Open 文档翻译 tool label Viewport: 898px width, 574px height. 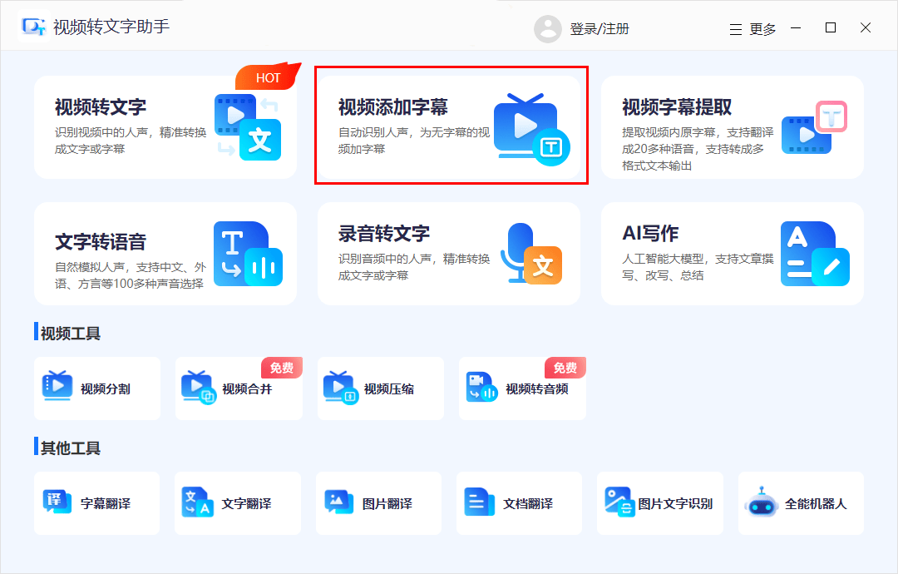(528, 503)
